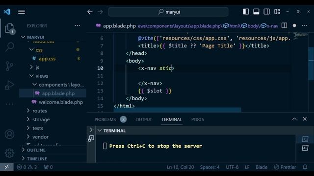Select the second terminal instance icon
314x176 pixels.
point(305,148)
